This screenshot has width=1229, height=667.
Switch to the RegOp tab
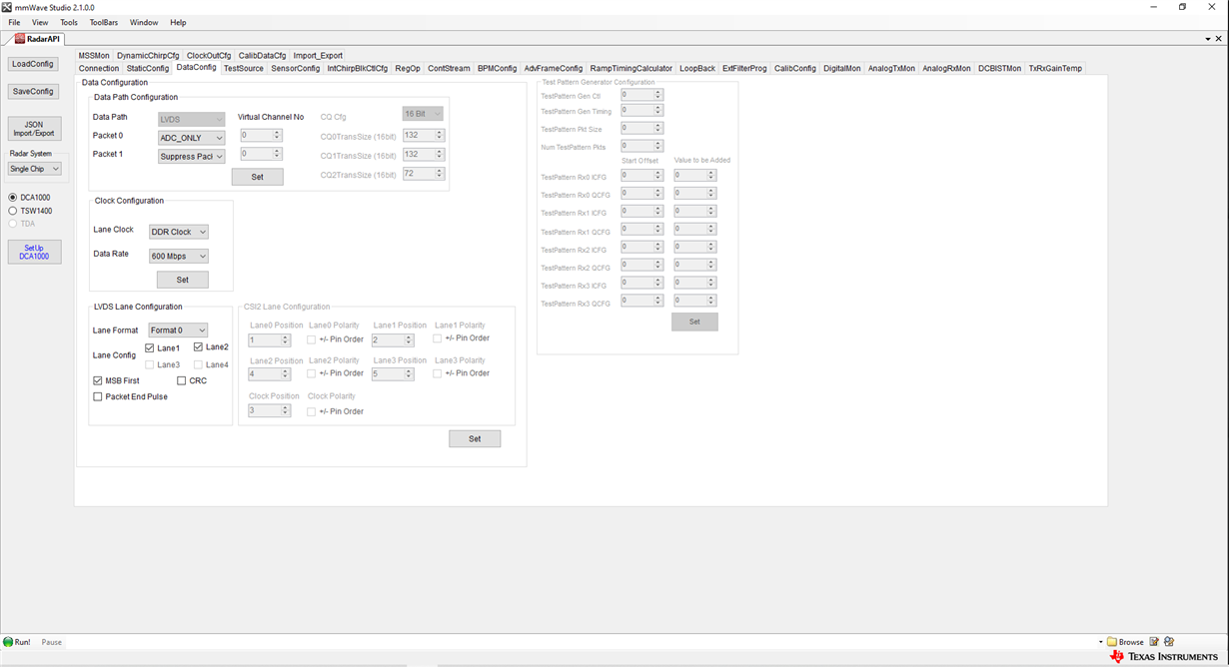408,69
